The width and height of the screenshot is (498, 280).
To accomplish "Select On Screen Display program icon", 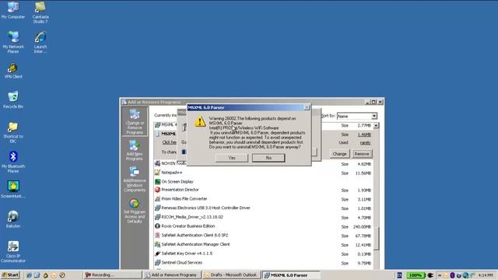I will (x=157, y=181).
